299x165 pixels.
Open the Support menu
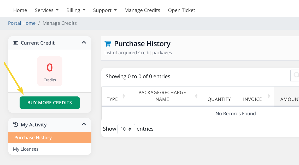point(105,10)
